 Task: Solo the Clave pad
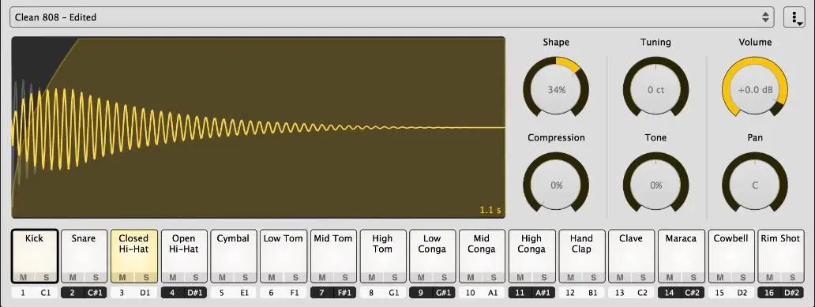click(x=643, y=277)
